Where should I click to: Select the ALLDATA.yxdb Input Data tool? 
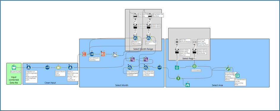point(14,67)
